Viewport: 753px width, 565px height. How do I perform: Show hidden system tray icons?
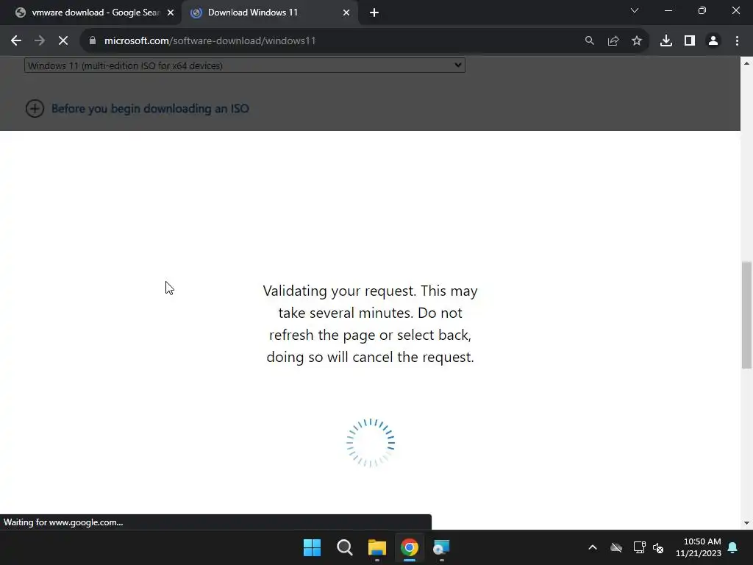coord(593,547)
